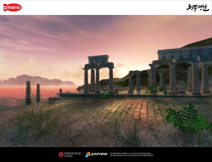Screen dimensions: 212x162
Task: Click the Justnine Co. Ltd. copyright line
Action: pos(132,156)
